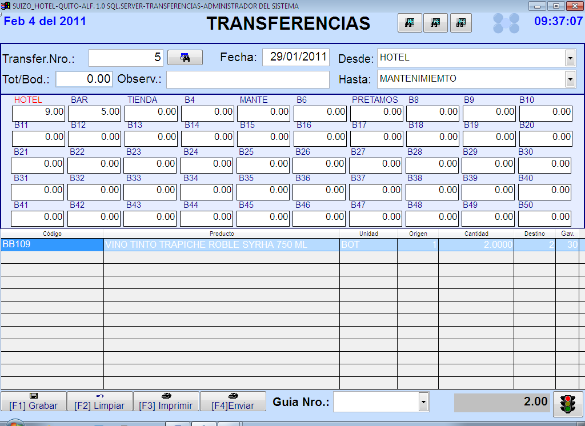Print using the [F3] Imprimir button

tap(166, 401)
